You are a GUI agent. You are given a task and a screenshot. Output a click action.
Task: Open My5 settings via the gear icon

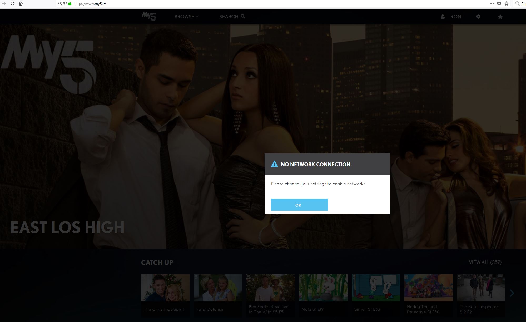coord(478,16)
